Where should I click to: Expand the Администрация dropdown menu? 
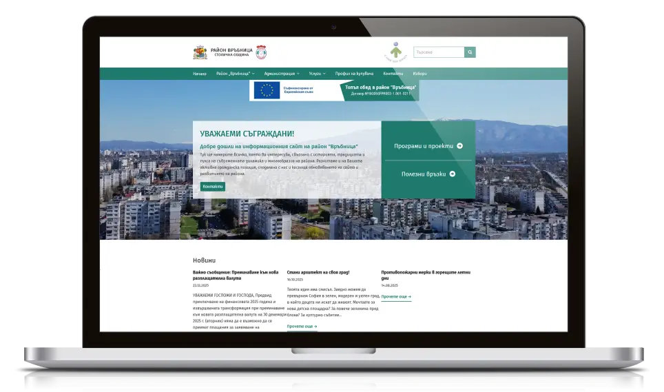[281, 74]
